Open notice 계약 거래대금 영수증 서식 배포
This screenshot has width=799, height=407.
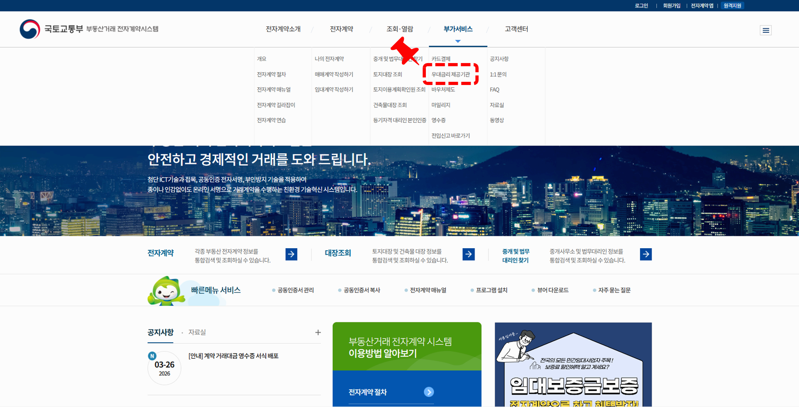click(x=233, y=356)
